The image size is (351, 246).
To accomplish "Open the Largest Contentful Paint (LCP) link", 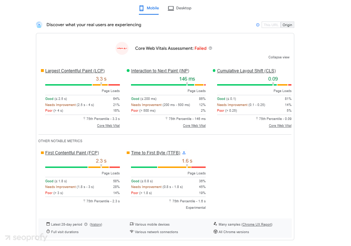I will click(x=75, y=71).
